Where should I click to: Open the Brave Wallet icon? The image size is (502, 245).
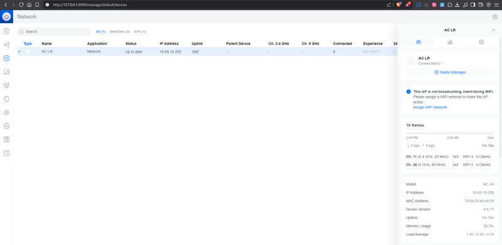[x=481, y=5]
